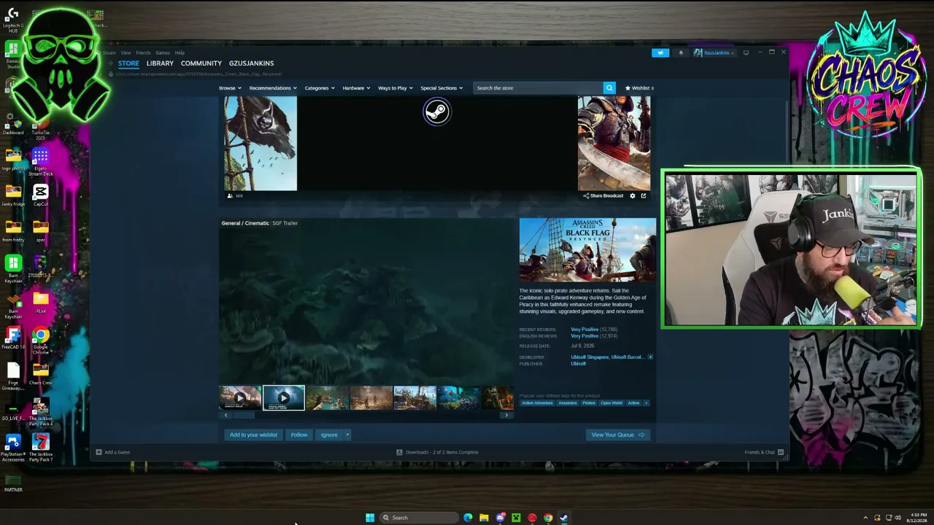The height and width of the screenshot is (525, 934).
Task: Click the media strip scrollbar handle
Action: [x=243, y=415]
